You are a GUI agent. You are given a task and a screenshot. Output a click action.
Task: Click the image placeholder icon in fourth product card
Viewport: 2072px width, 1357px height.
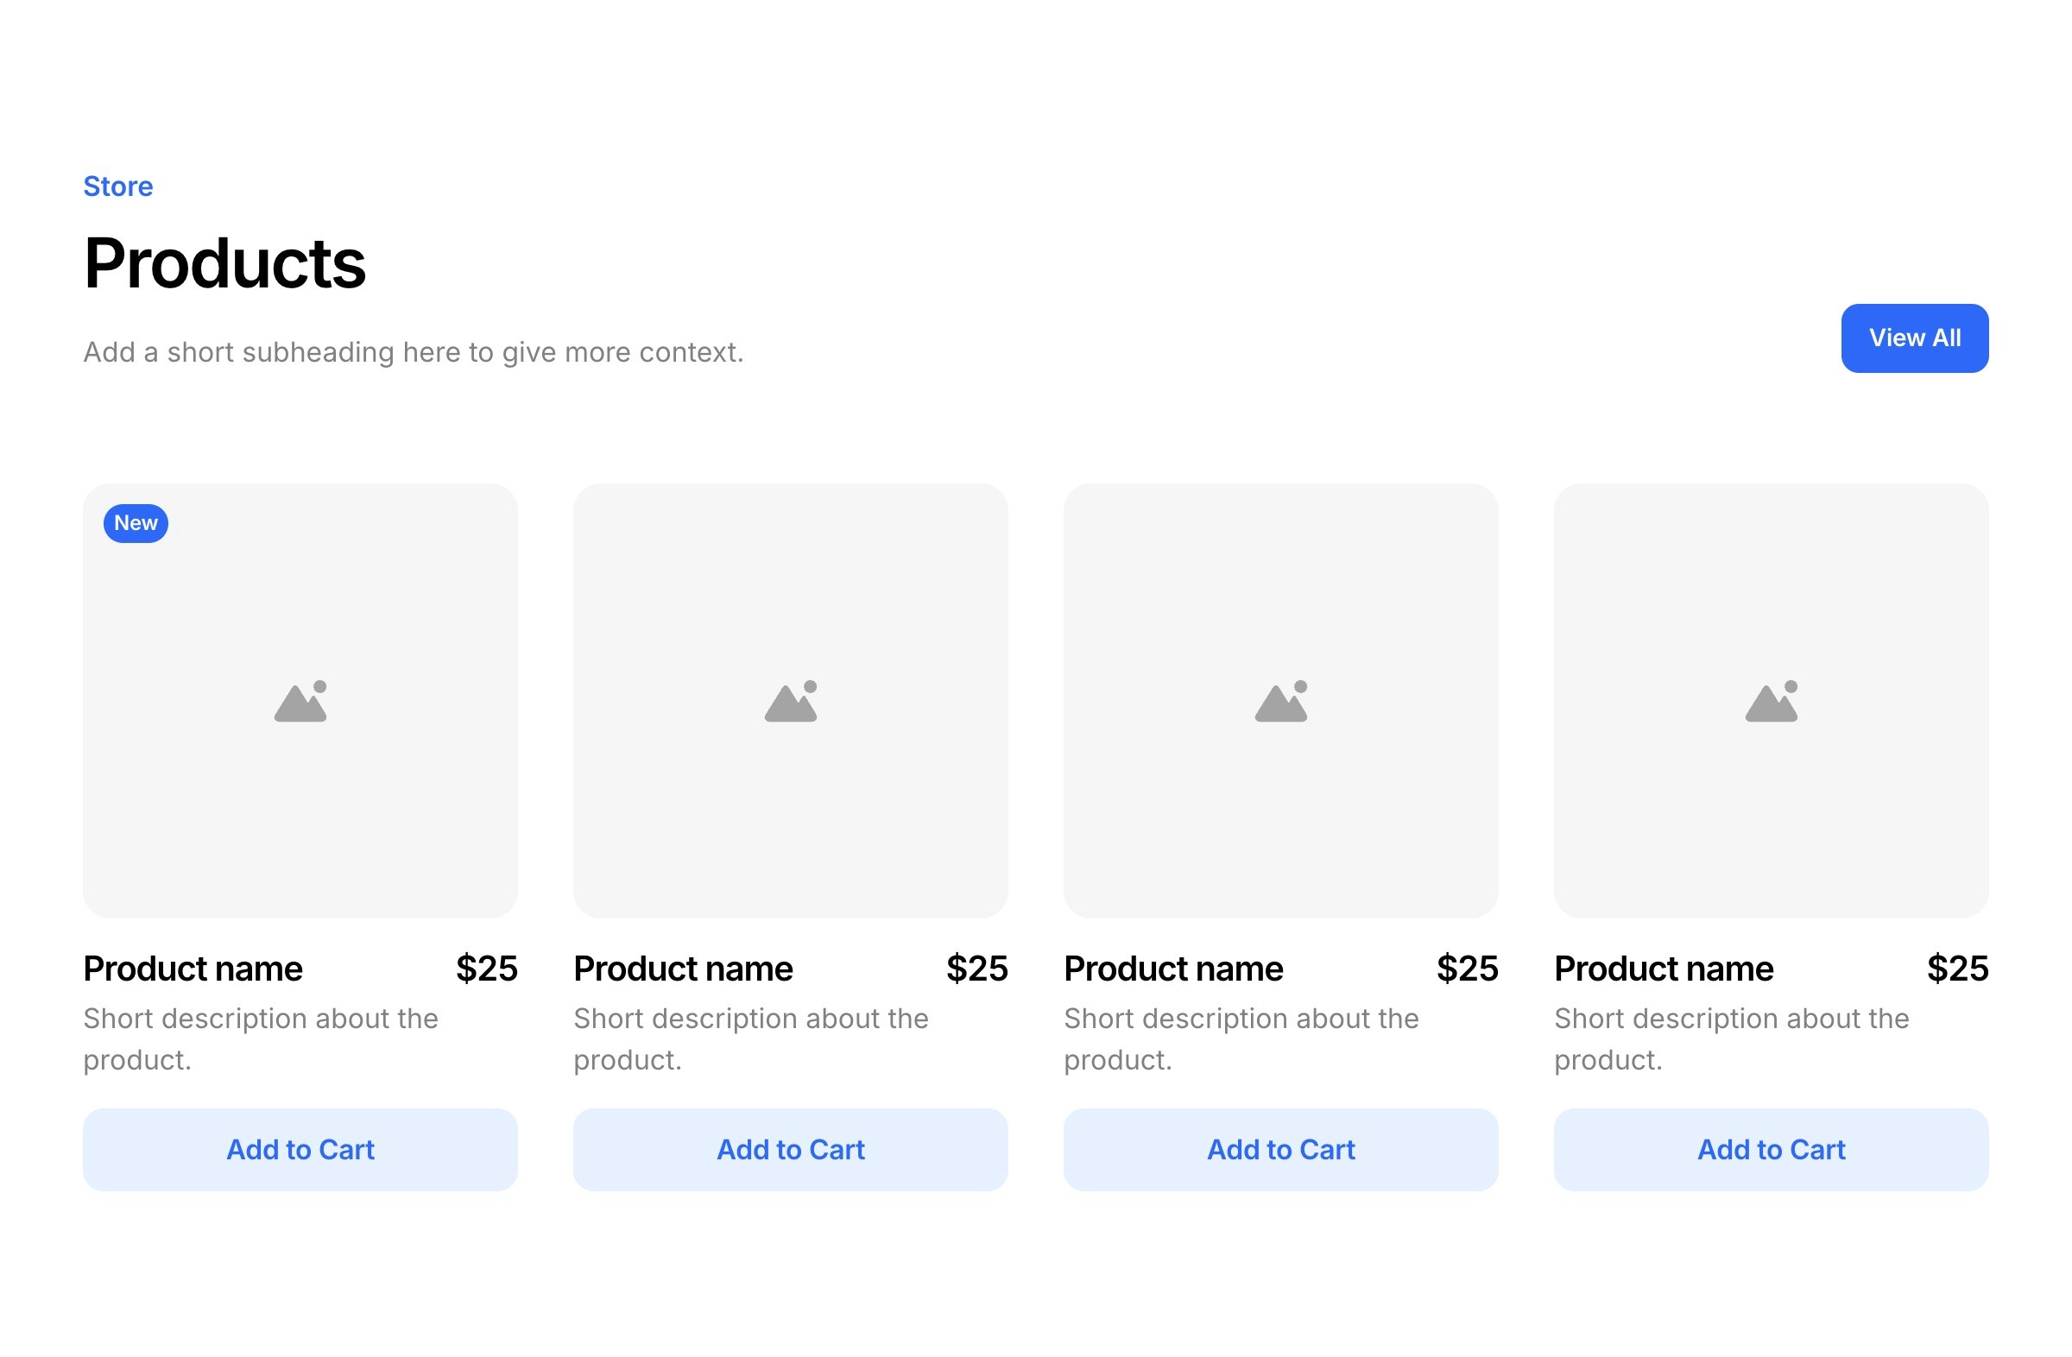click(1771, 702)
